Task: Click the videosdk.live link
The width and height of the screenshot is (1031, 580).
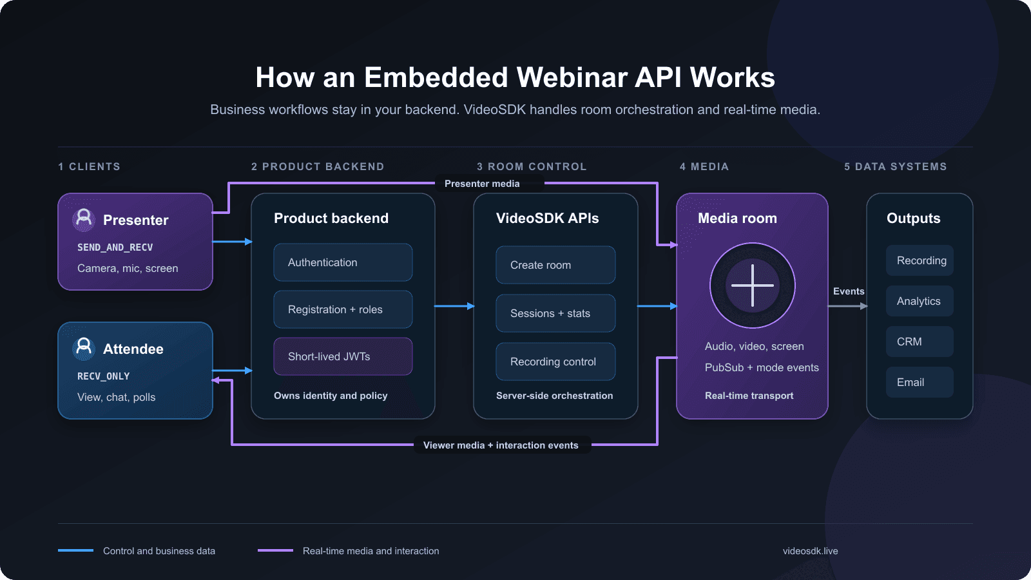Action: pos(810,551)
